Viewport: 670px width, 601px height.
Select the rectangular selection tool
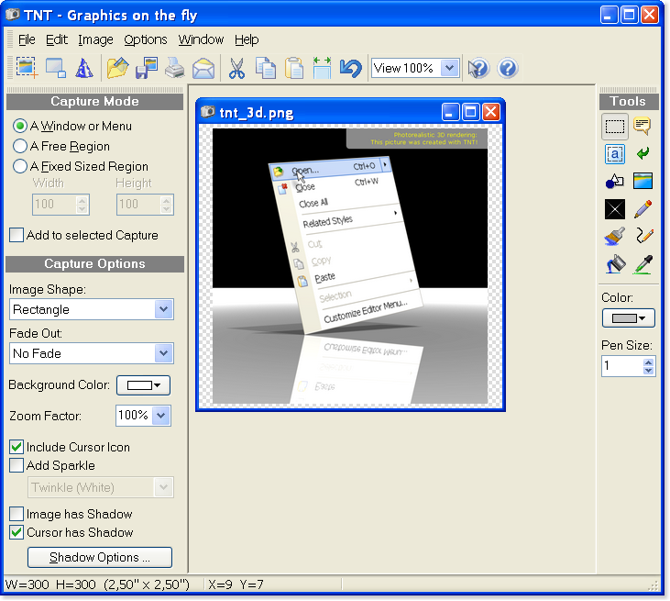tap(615, 127)
